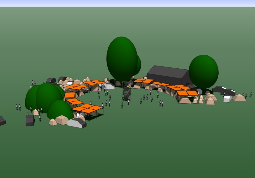Viewport: 255px width, 178px height.
Task: Click the orange canopy beside the center tree
Action: click(143, 81)
